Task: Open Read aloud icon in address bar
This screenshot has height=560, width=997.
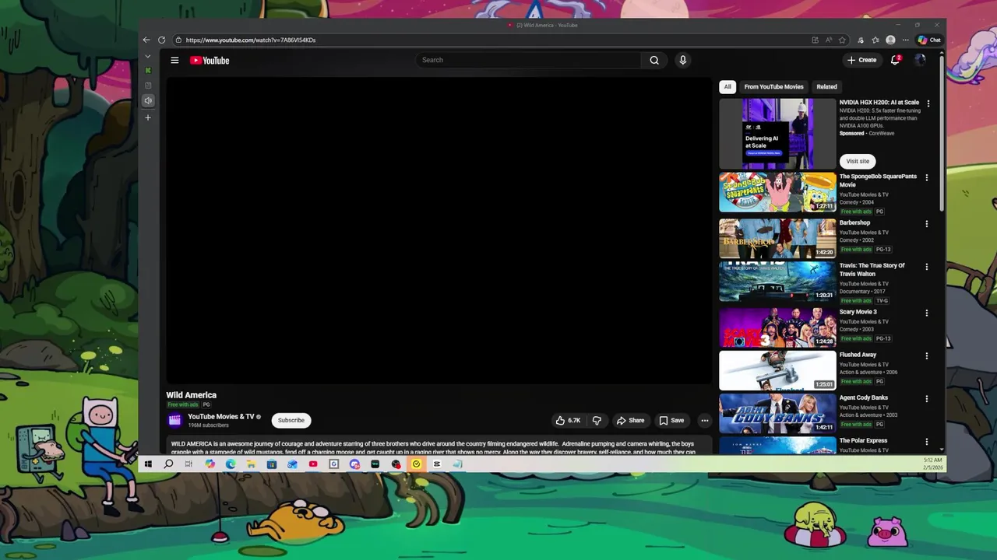Action: (829, 40)
